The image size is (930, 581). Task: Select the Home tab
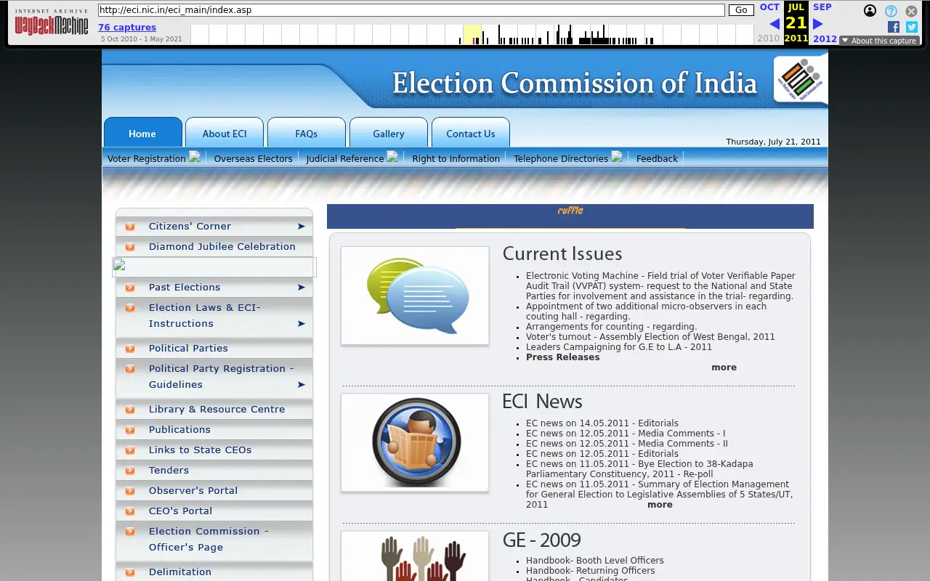[x=142, y=133]
